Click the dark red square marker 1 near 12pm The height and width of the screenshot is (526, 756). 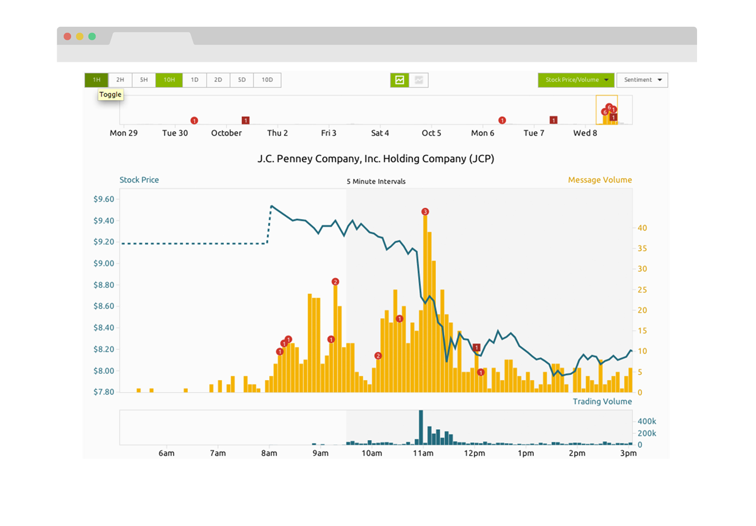click(477, 347)
